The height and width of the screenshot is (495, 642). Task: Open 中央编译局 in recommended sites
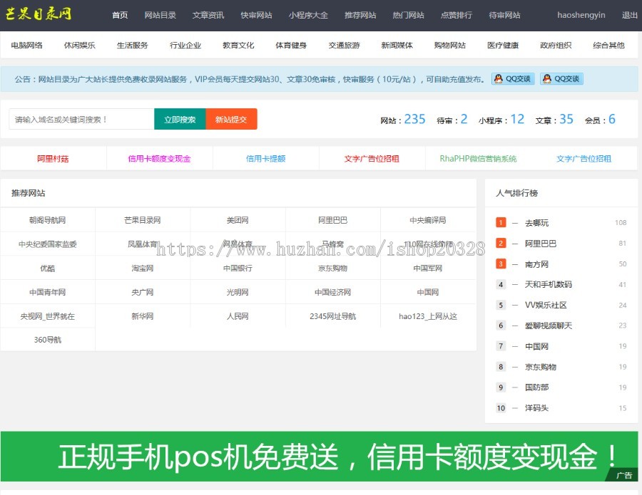click(428, 220)
